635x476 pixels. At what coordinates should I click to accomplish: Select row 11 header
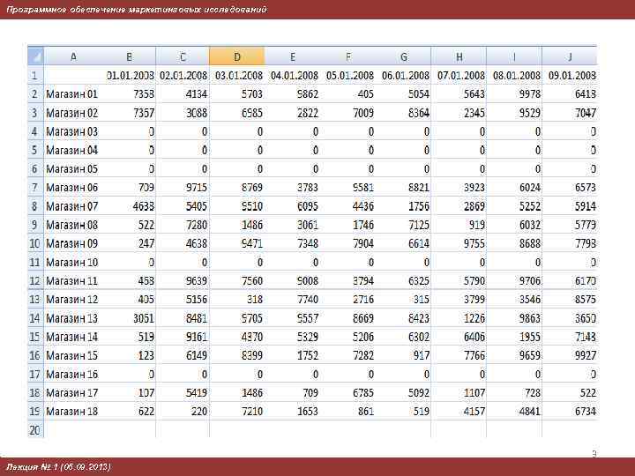[x=35, y=263]
